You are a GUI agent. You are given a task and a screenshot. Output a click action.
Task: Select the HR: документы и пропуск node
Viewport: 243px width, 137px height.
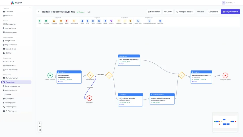pyautogui.click(x=129, y=60)
